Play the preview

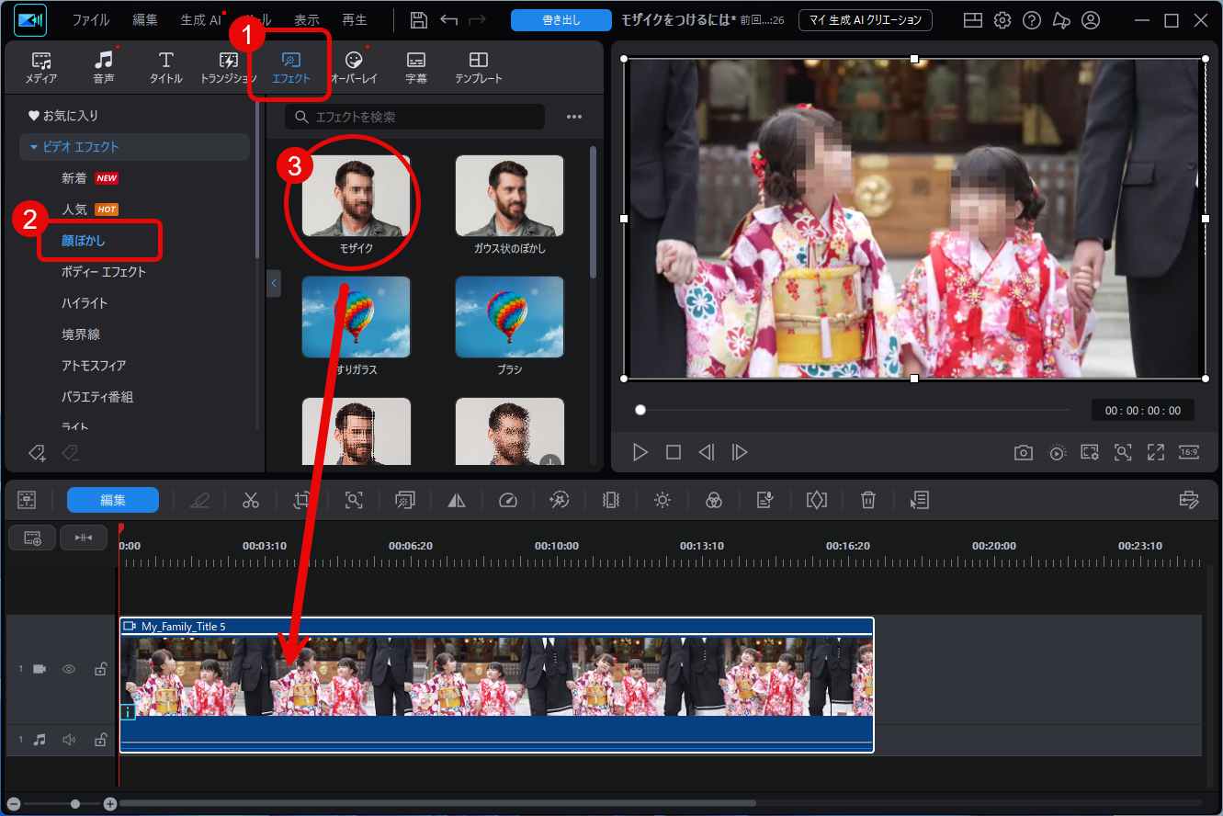pyautogui.click(x=640, y=452)
